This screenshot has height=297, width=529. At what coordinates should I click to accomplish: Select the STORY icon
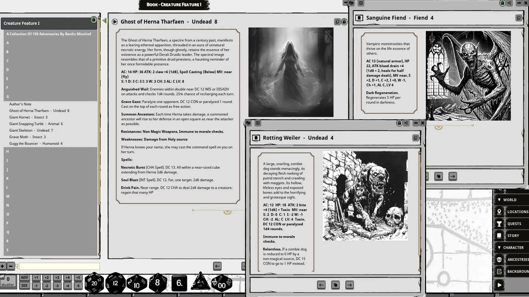(500, 235)
